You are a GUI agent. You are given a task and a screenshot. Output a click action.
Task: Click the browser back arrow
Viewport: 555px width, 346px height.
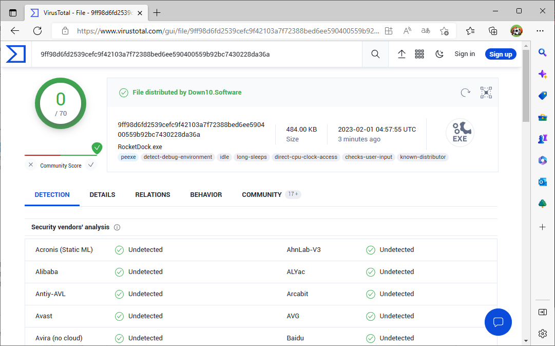15,31
